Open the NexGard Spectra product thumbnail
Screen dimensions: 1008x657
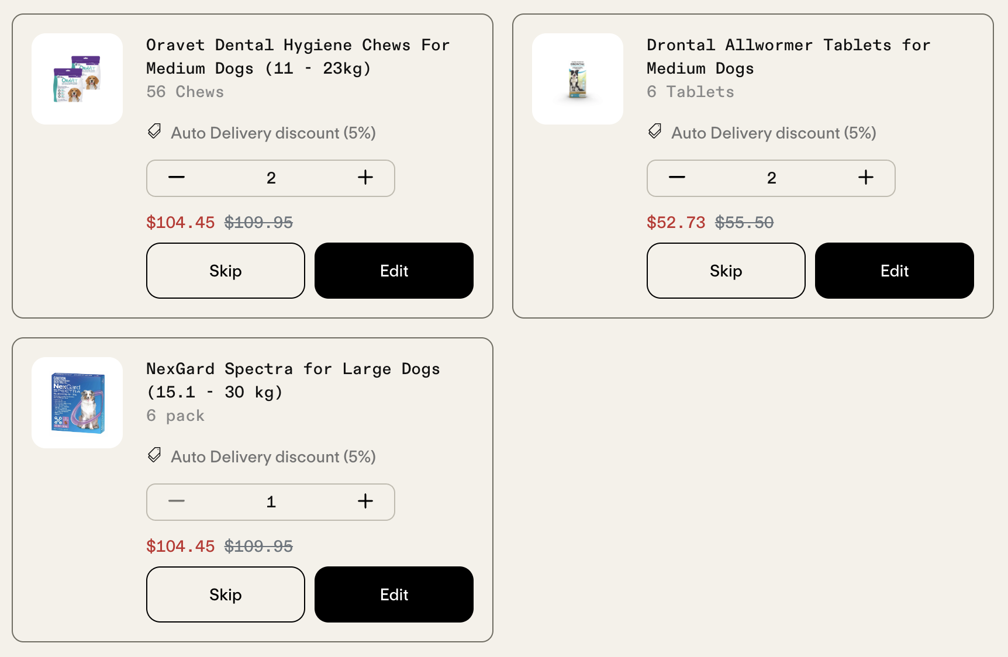[x=77, y=403]
